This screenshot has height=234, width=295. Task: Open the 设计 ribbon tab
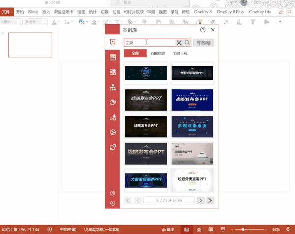pyautogui.click(x=92, y=12)
